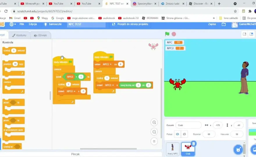Viewport: 256px width, 157px height.
Task: Select the Avery NPC sprite thumbnail
Action: [x=173, y=149]
